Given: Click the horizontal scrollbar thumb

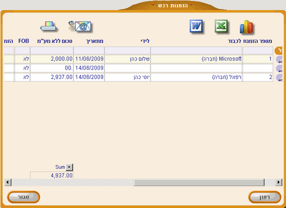Looking at the screenshot, I should [x=199, y=182].
